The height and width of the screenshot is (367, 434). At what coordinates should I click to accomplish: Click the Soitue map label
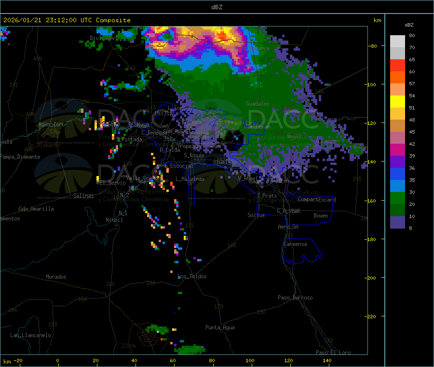pos(256,215)
